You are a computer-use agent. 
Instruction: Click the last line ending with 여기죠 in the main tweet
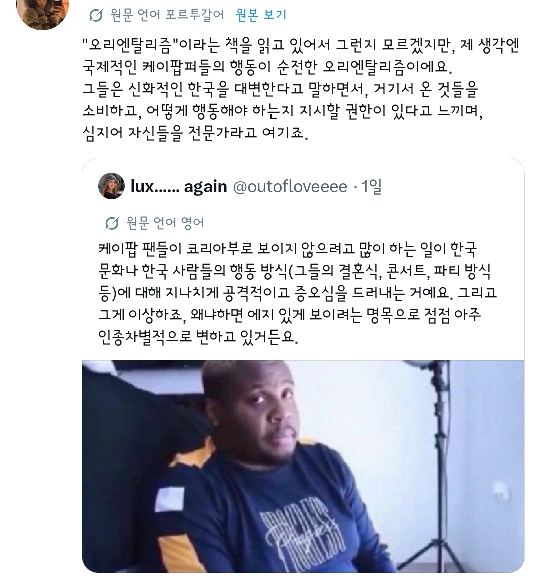(x=195, y=133)
